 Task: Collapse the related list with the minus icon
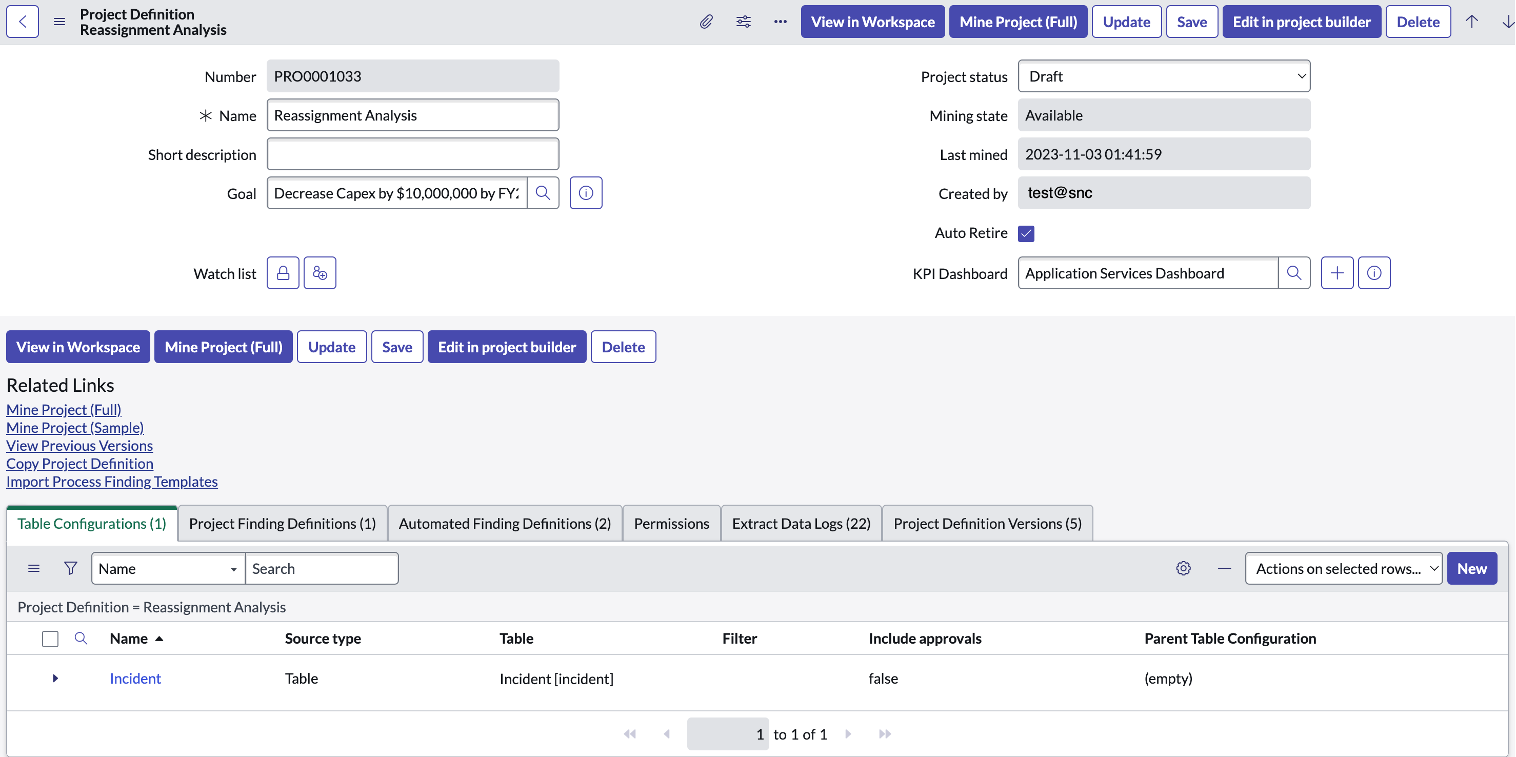1224,568
